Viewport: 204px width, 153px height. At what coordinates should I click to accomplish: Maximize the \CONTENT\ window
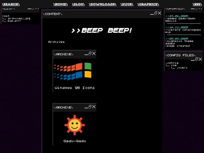156,13
